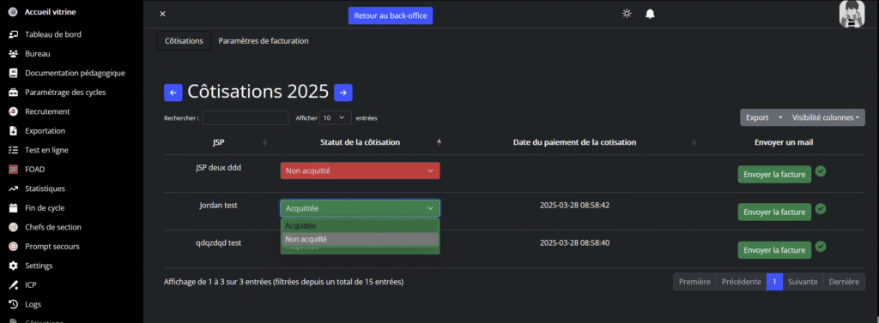Open notifications bell icon
The image size is (879, 323).
[x=650, y=14]
